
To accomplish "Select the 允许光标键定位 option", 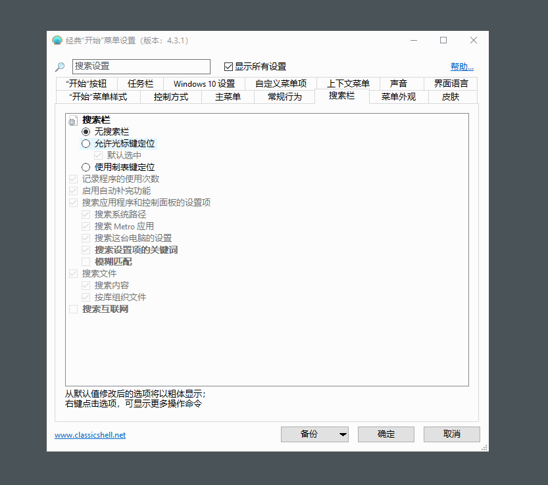I will 86,143.
